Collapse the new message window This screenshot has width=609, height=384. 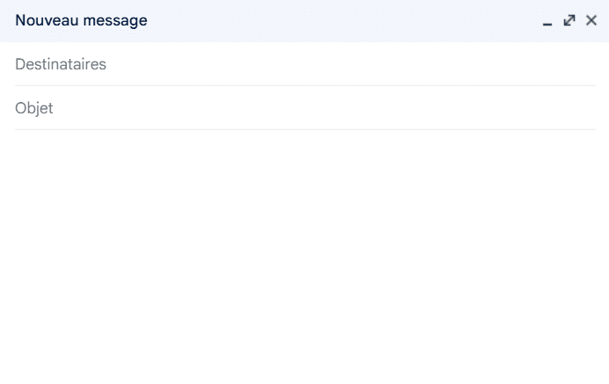tap(547, 21)
